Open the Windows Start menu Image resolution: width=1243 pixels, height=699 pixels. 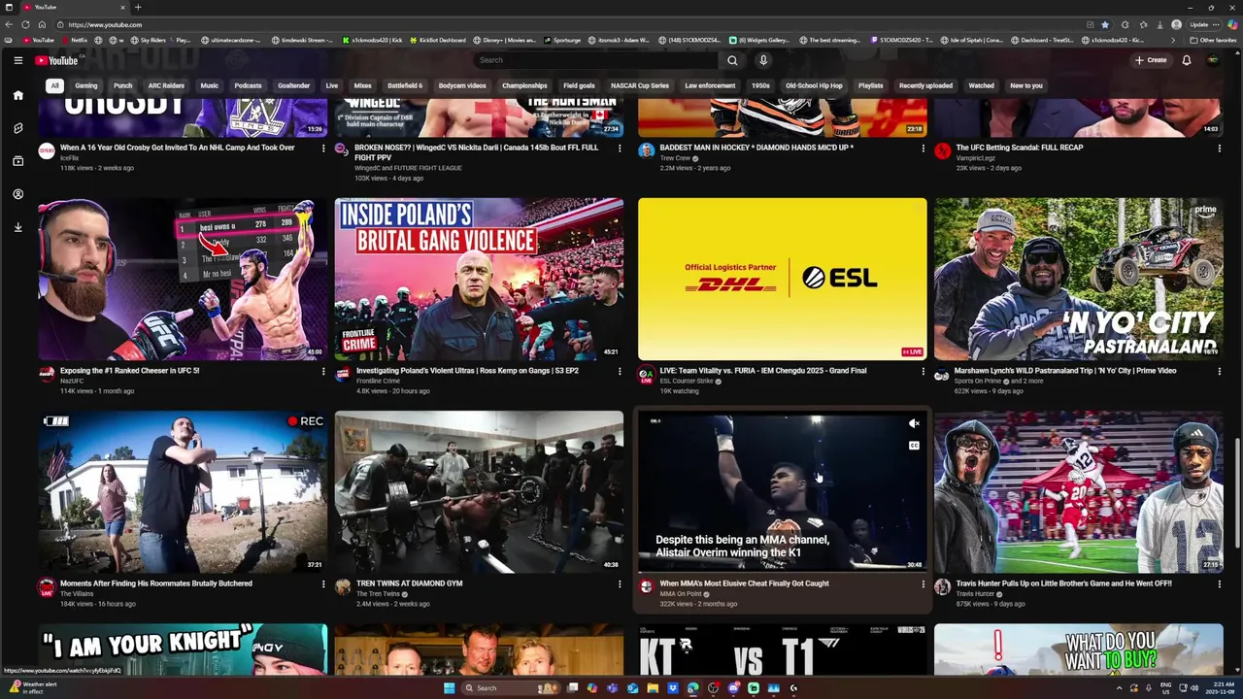449,688
